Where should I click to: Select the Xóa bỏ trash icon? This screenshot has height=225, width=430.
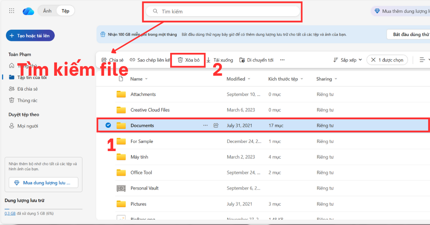pos(180,60)
